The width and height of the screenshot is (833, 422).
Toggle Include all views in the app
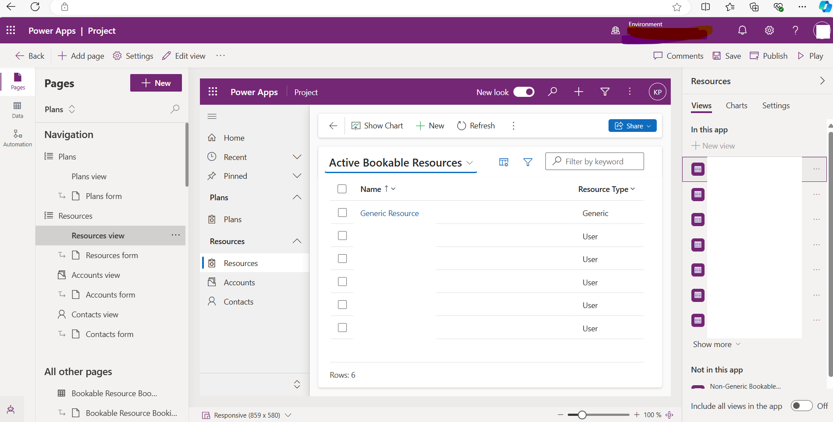tap(801, 406)
